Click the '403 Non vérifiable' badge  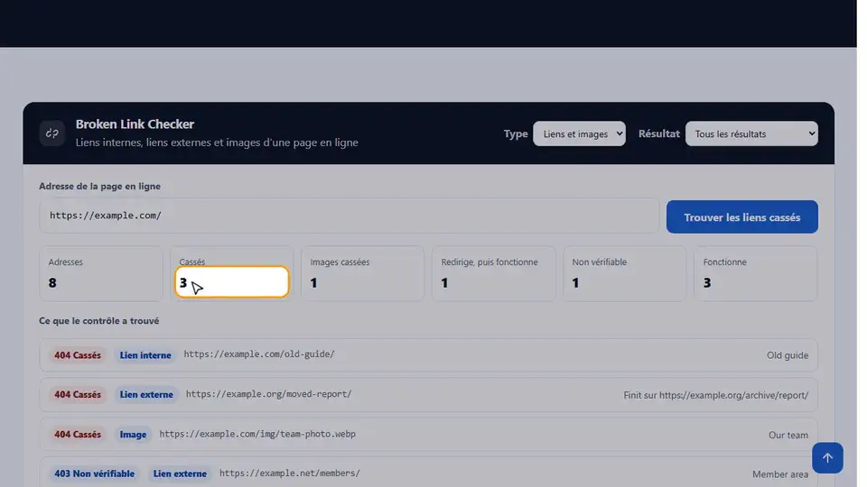coord(94,473)
